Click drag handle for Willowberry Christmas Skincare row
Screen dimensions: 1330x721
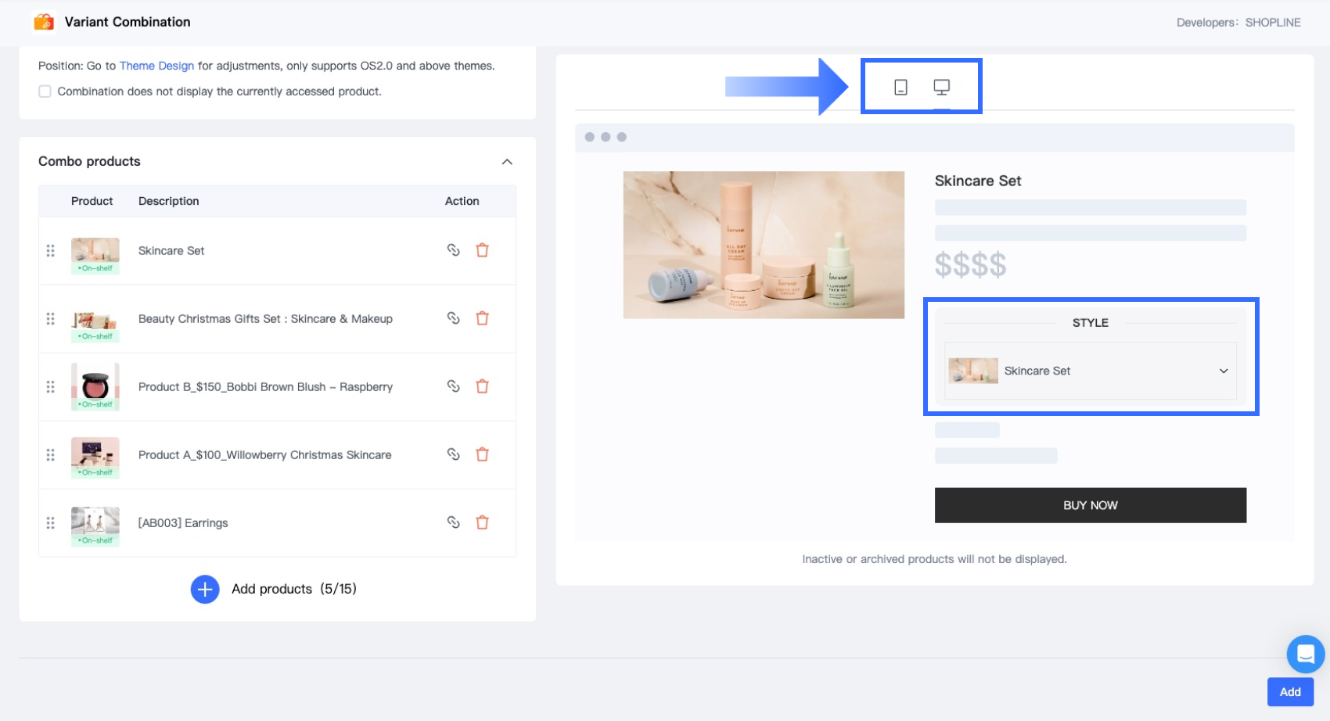coord(51,455)
